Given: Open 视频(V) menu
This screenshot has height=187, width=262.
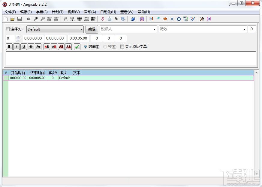Looking at the screenshot, I should point(74,12).
